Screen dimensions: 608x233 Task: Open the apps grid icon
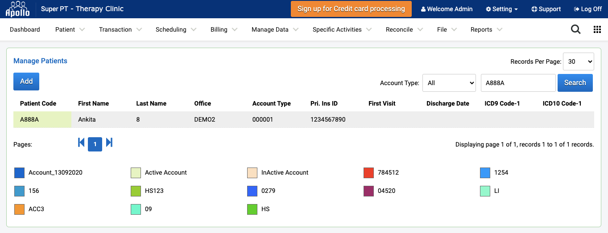coord(597,29)
